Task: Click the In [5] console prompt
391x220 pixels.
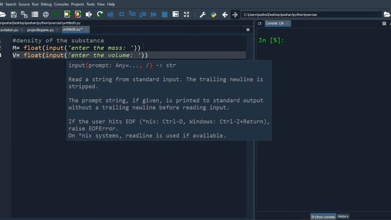Action: (271, 40)
